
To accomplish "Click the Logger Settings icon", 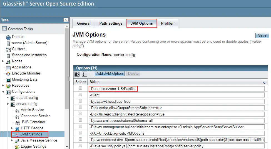I will pyautogui.click(x=17, y=147).
